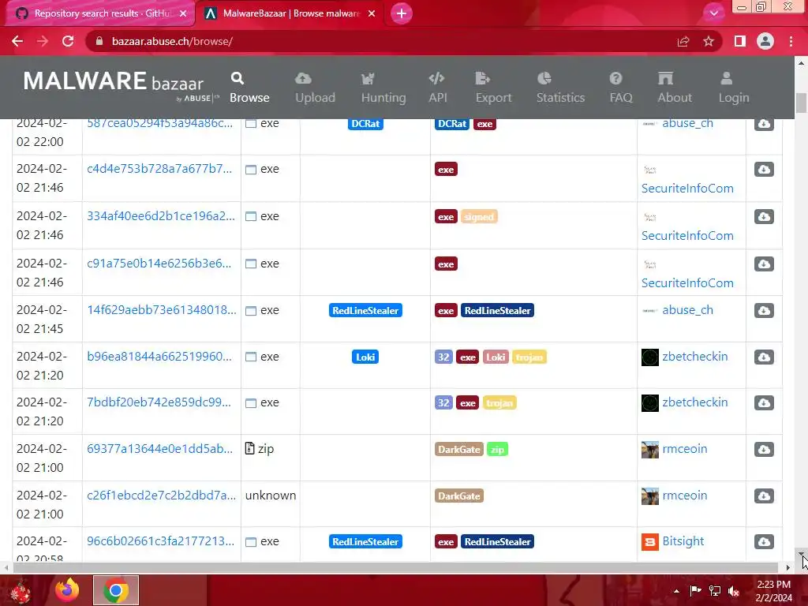Screen dimensions: 808x606
Task: Click the DarkGate tag in unknown-type row
Action: [x=459, y=496]
